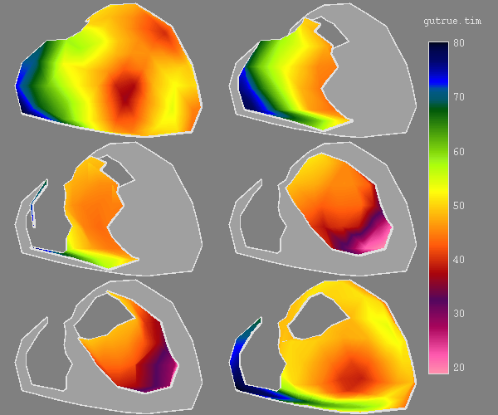Click gray cavity hole in bottom-right slice

click(317, 320)
